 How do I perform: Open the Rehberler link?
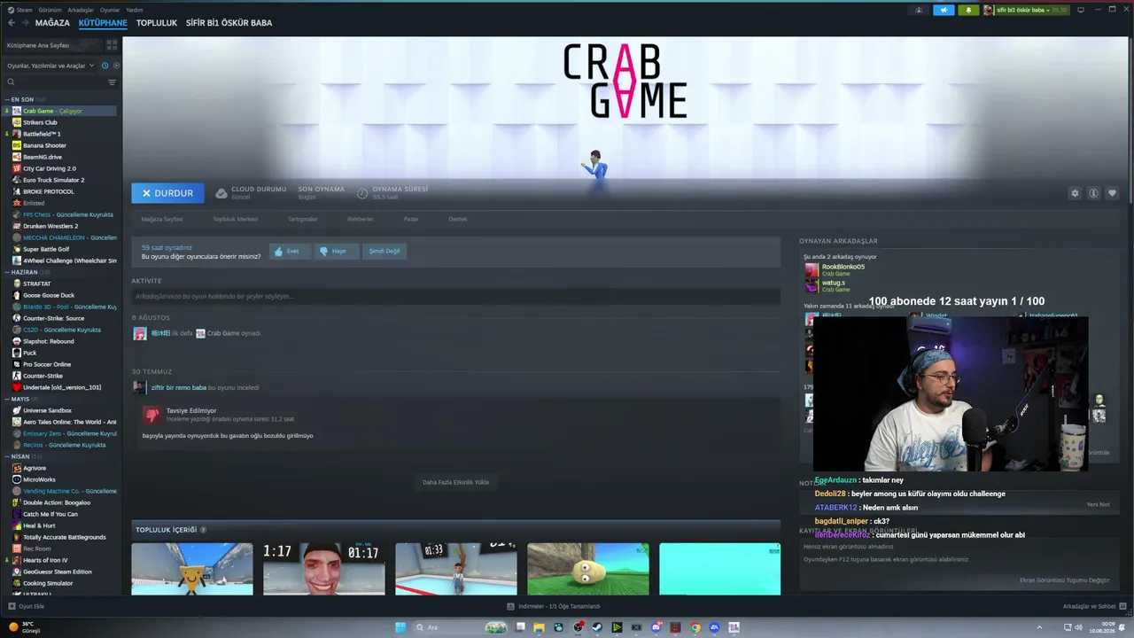(x=361, y=219)
